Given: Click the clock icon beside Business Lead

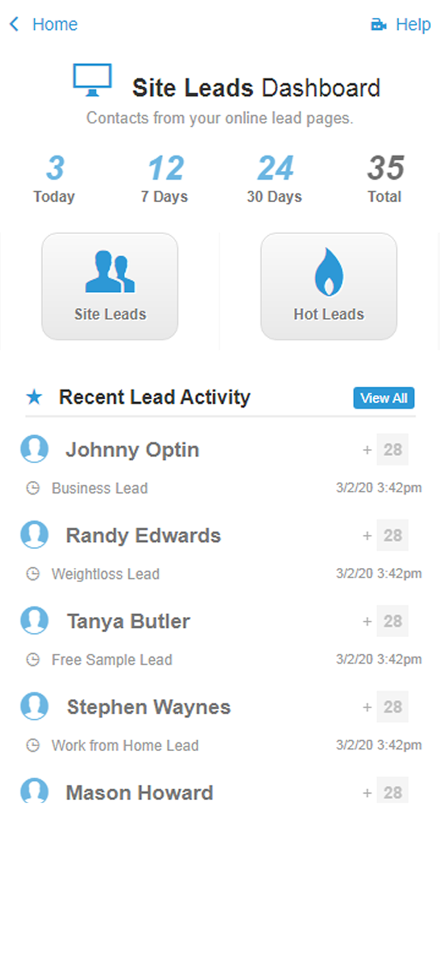Looking at the screenshot, I should [34, 488].
